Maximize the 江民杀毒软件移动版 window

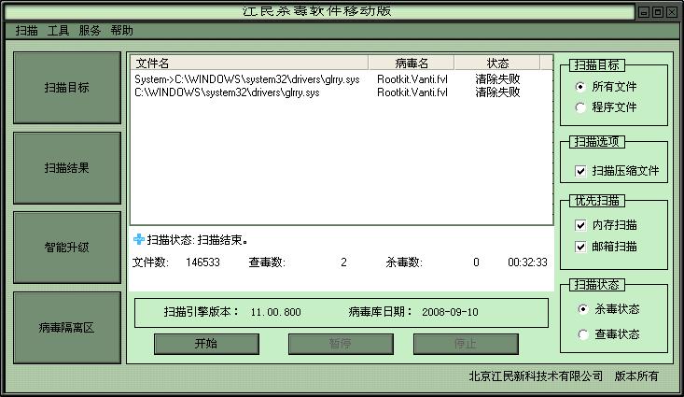point(658,12)
